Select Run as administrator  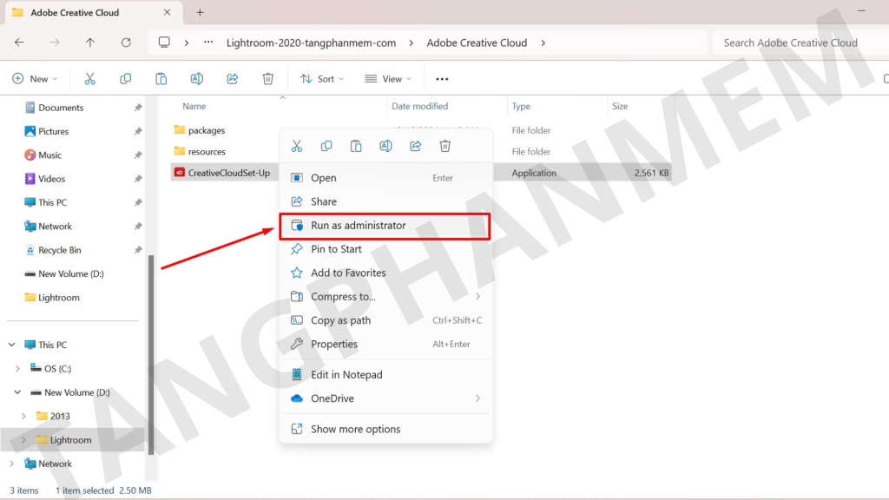[385, 226]
